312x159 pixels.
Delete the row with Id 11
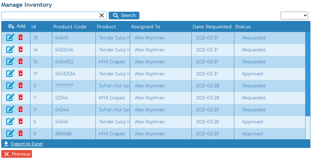[x=21, y=109]
